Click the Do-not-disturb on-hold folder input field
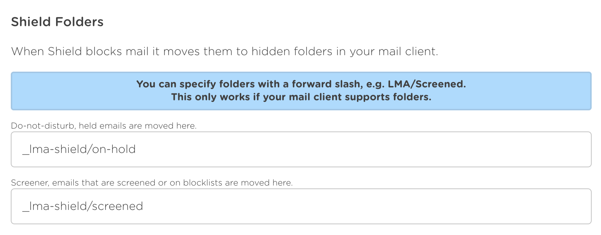The image size is (601, 235). [301, 149]
